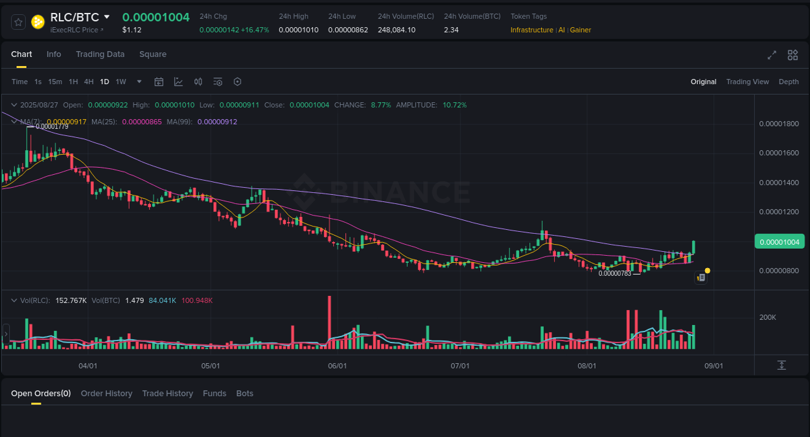Click the green last price label on axis
The width and height of the screenshot is (810, 437).
(x=780, y=241)
